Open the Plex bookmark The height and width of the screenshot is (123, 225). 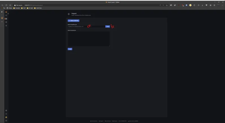click(3, 8)
